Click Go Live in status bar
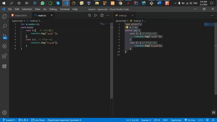217x122 pixels. pyautogui.click(x=190, y=120)
